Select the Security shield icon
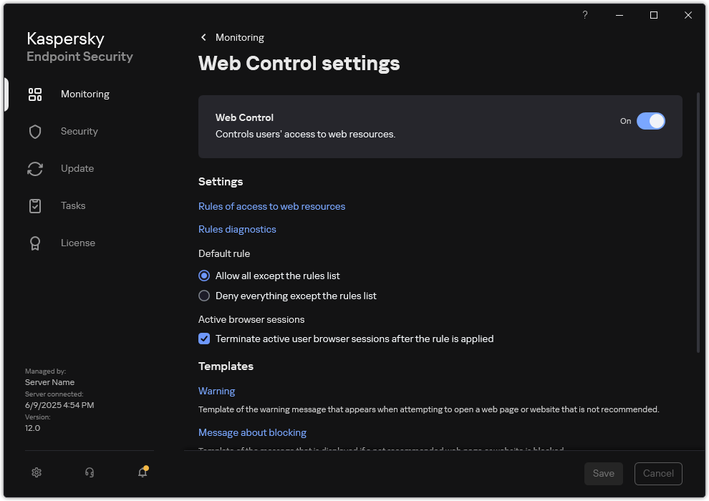The image size is (709, 501). click(x=35, y=131)
